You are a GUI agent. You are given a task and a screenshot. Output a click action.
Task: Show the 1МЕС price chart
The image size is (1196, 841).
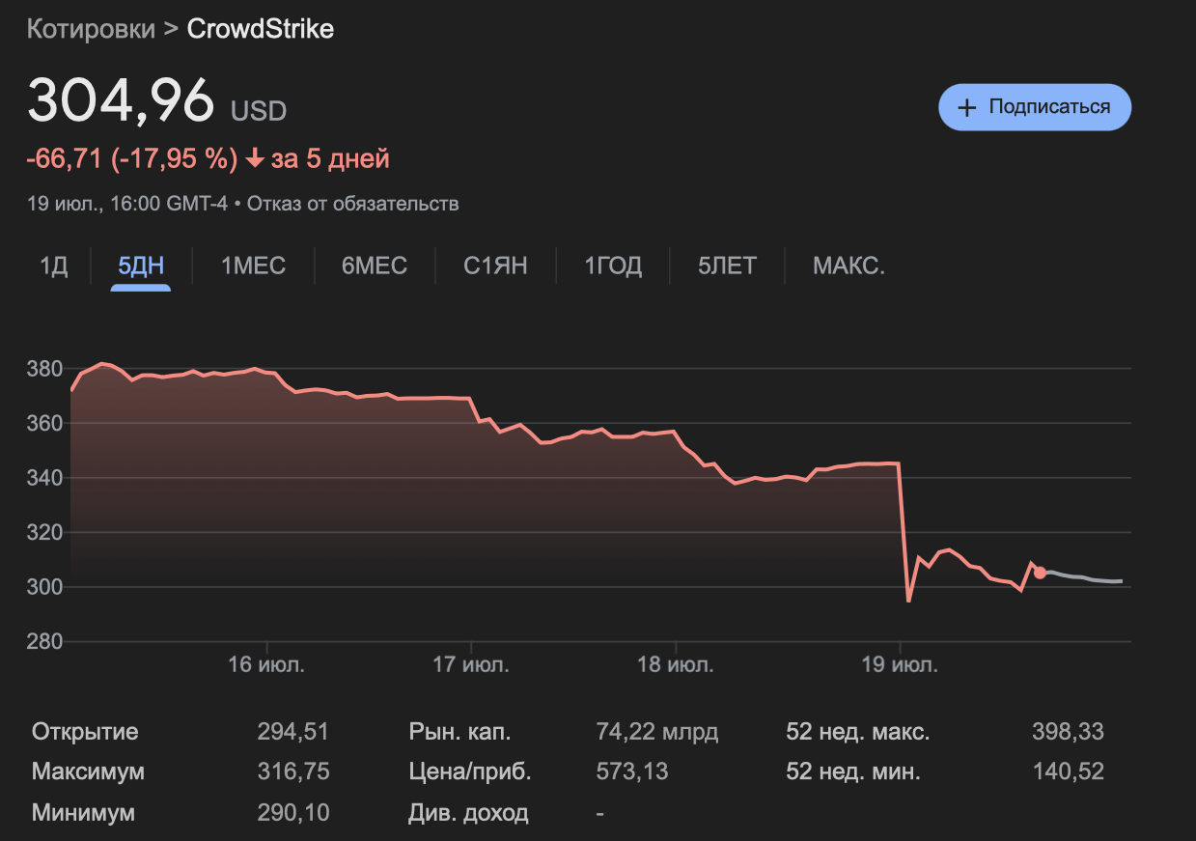(x=254, y=266)
